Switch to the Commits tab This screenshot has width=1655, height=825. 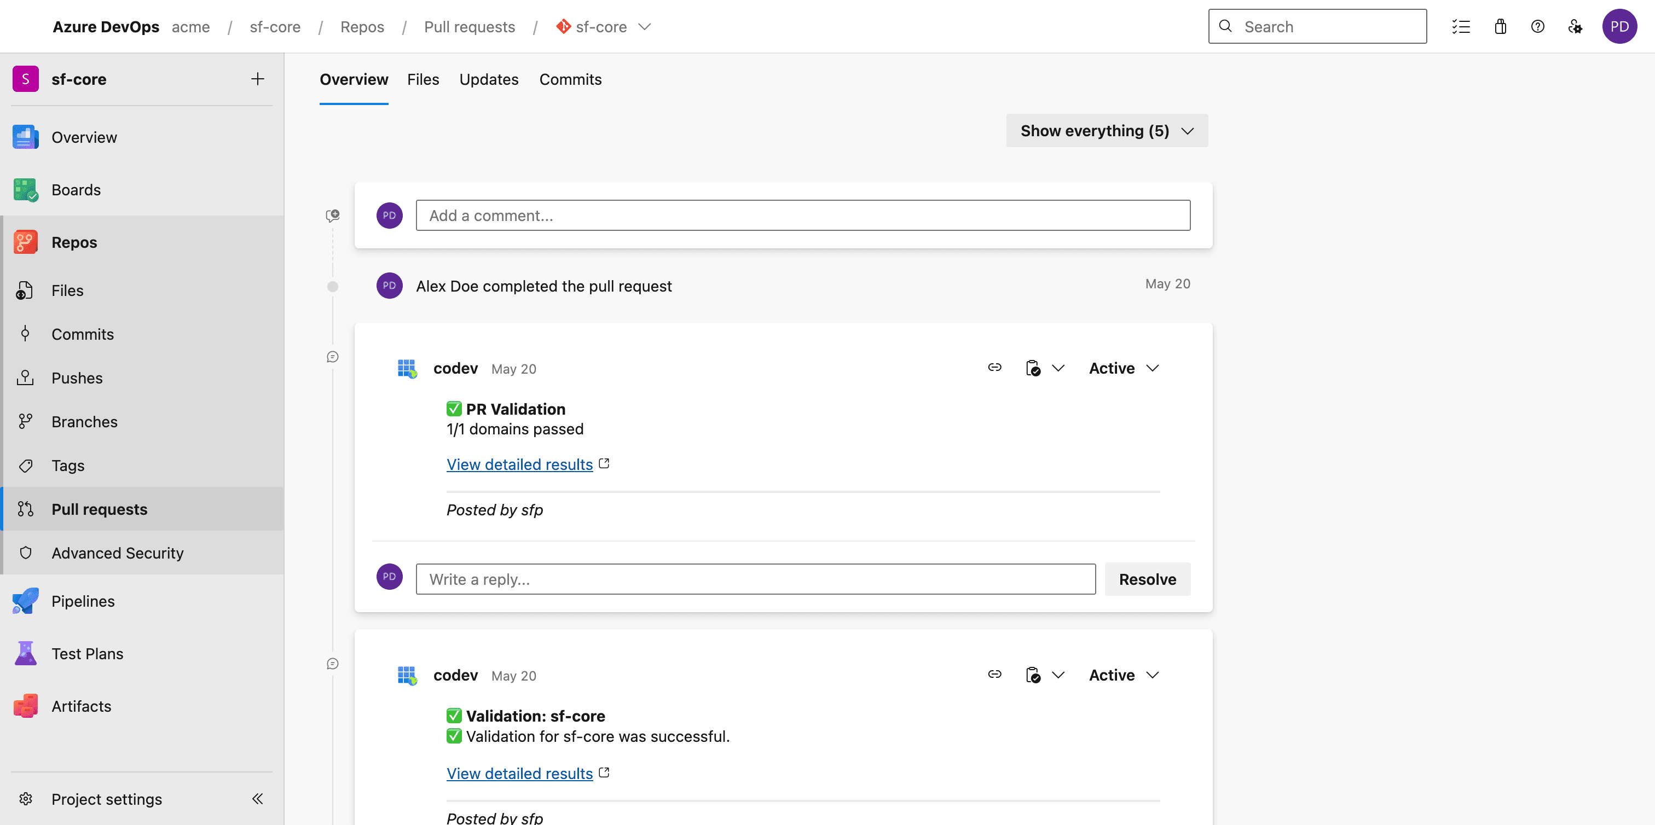click(x=570, y=79)
